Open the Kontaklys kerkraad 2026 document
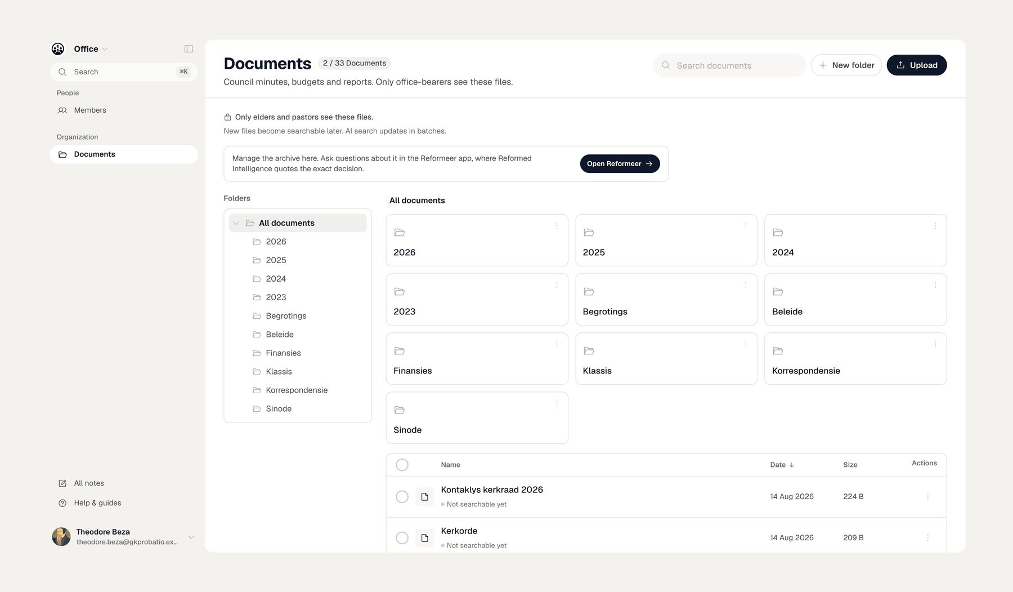The width and height of the screenshot is (1013, 592). [x=492, y=489]
